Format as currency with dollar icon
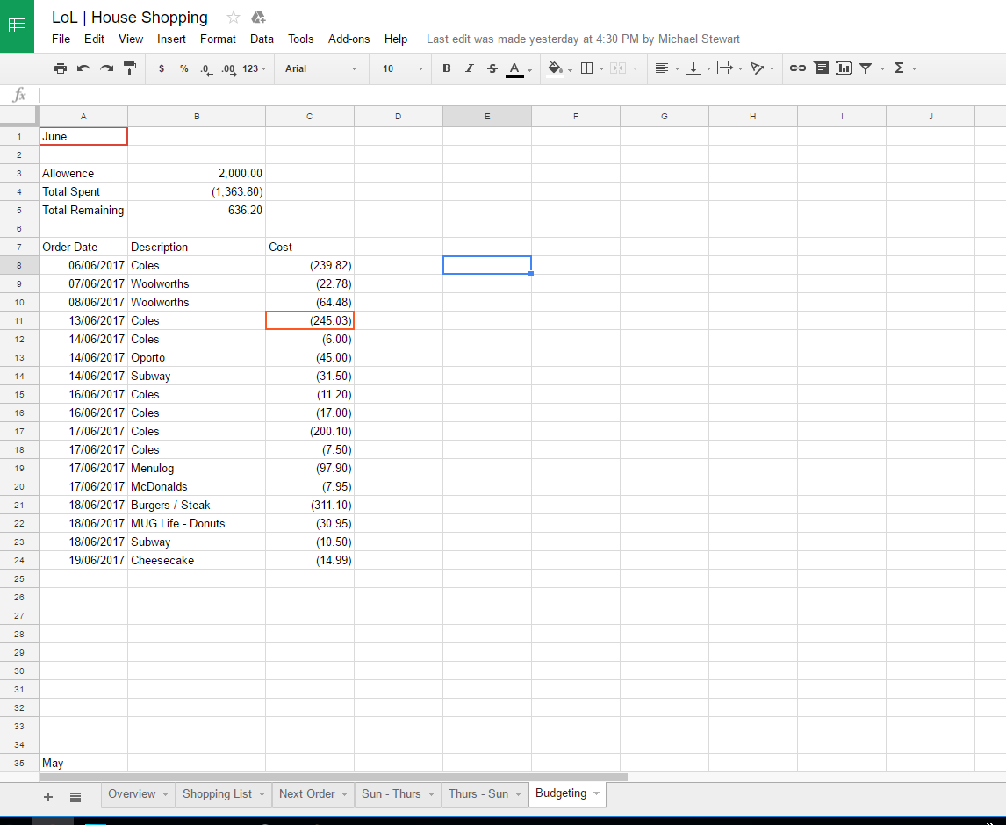 click(x=161, y=68)
